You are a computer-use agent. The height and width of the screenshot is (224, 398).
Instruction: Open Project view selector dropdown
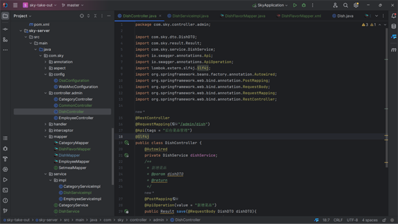click(22, 16)
